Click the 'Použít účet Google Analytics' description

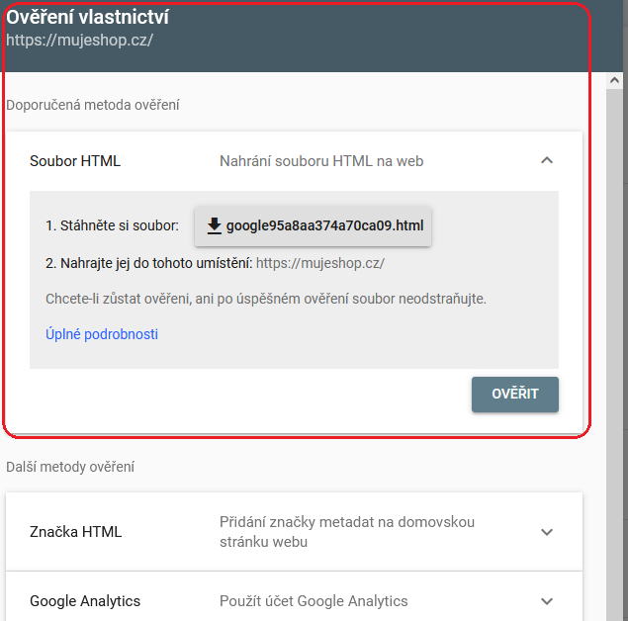(x=314, y=601)
